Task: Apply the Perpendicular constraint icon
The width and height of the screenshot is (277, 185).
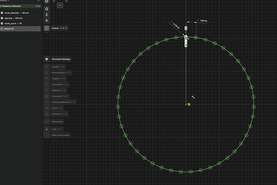Action: [47, 73]
